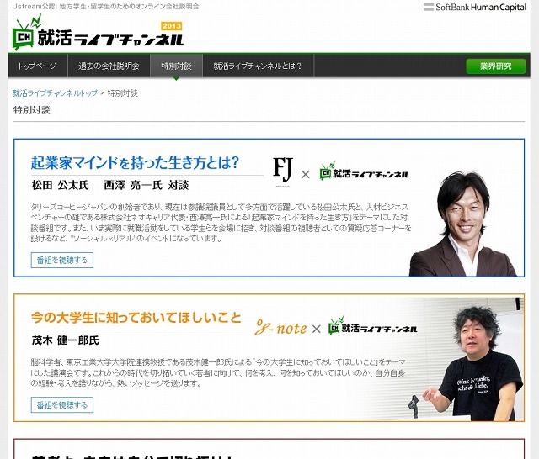Click the SoftBank Human Capital logo
Image resolution: width=539 pixels, height=459 pixels.
click(475, 7)
